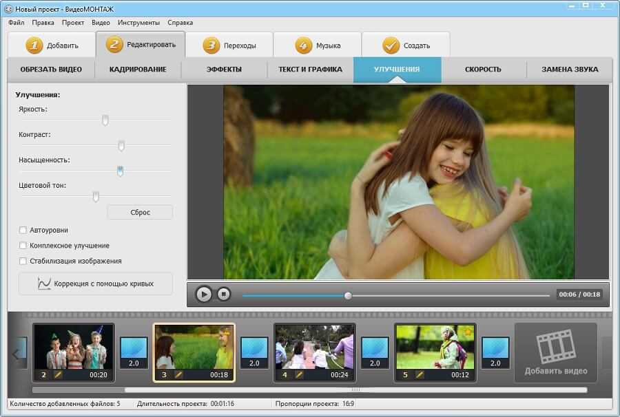Click the pencil edit icon on clip 3
This screenshot has width=620, height=417.
pos(178,375)
